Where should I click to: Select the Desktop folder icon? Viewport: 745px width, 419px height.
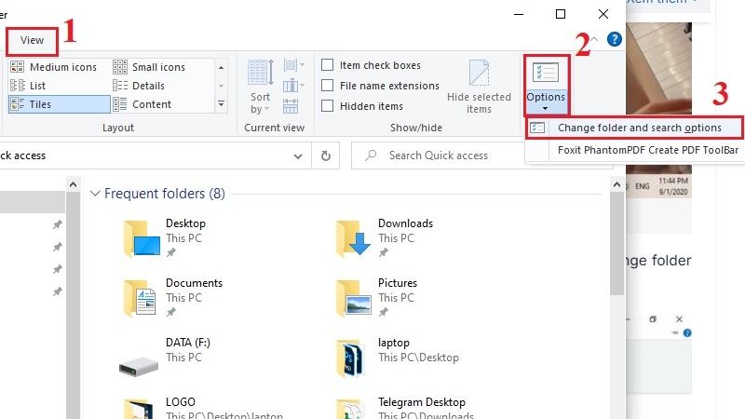142,238
